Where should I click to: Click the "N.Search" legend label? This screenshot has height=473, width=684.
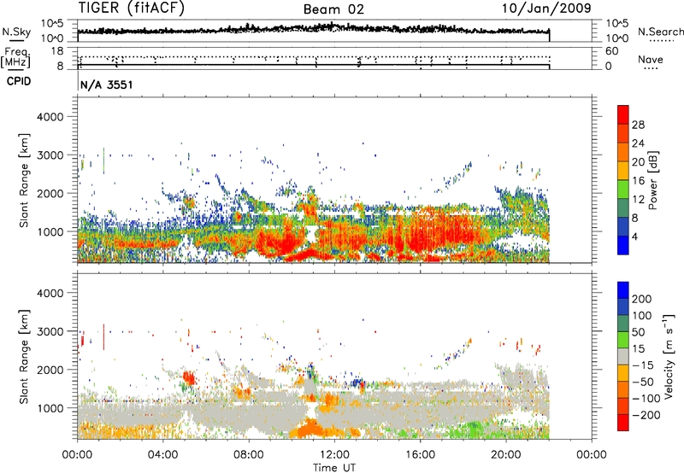pos(660,32)
